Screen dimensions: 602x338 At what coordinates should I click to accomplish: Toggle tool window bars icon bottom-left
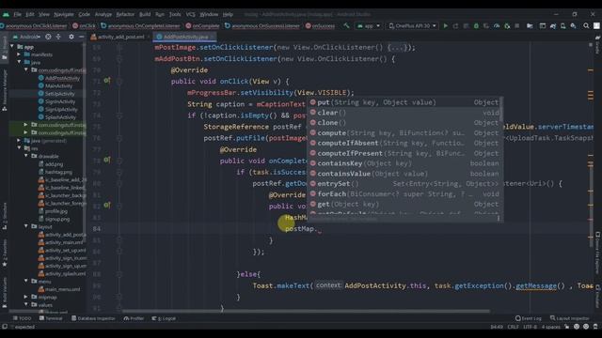(x=5, y=327)
